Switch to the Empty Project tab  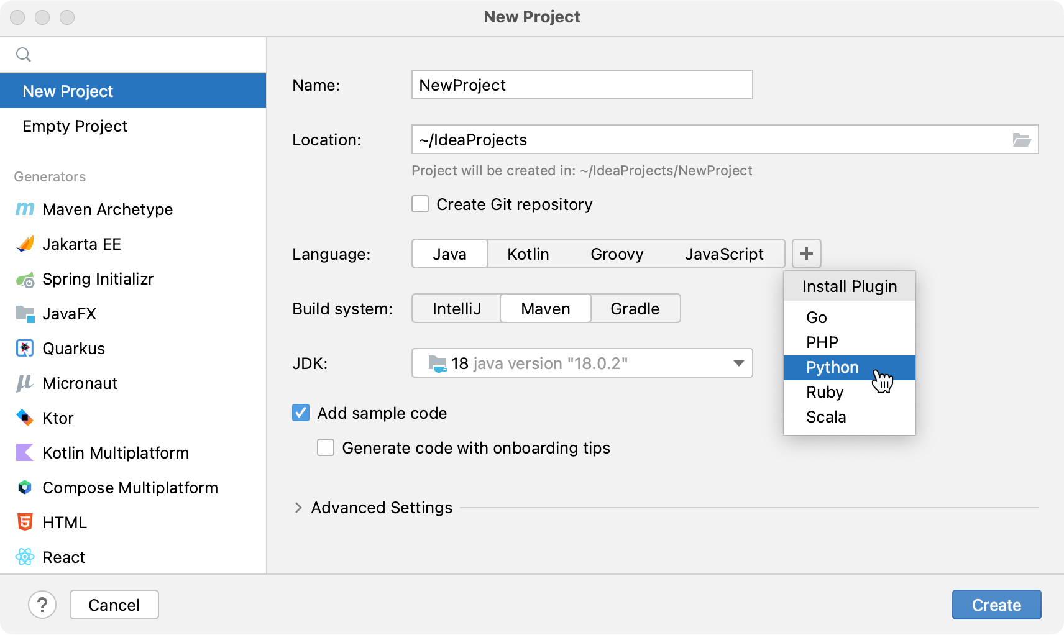[x=75, y=126]
